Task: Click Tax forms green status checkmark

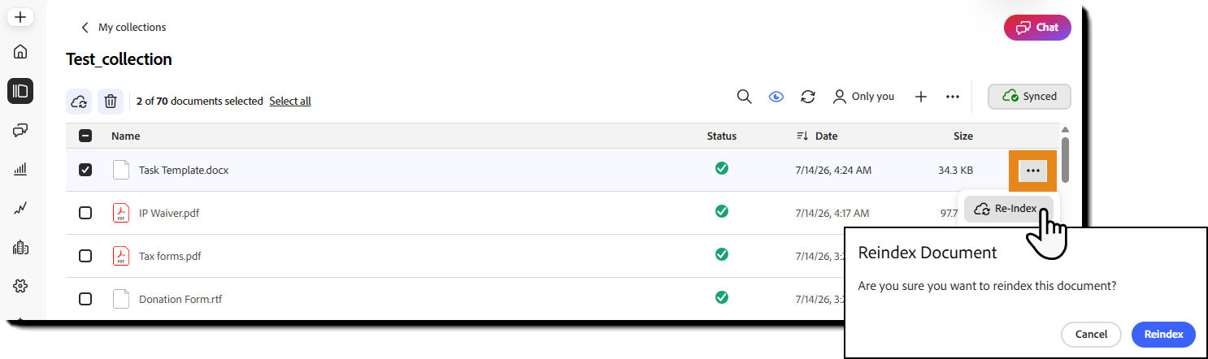Action: coord(721,254)
